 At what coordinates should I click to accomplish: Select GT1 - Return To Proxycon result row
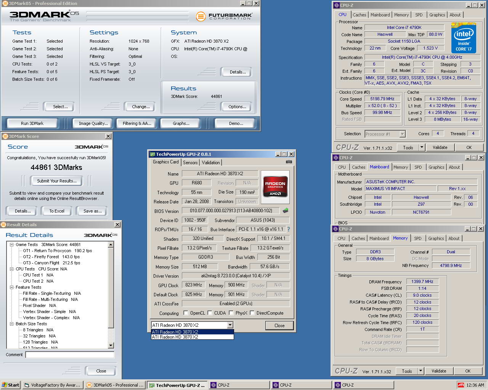(57, 251)
